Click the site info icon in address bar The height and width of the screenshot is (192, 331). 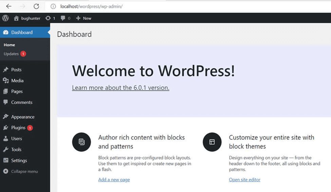[x=53, y=6]
